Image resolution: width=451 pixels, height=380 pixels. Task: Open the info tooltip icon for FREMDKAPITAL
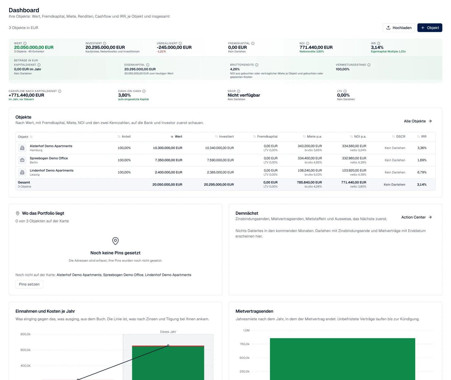coord(253,43)
